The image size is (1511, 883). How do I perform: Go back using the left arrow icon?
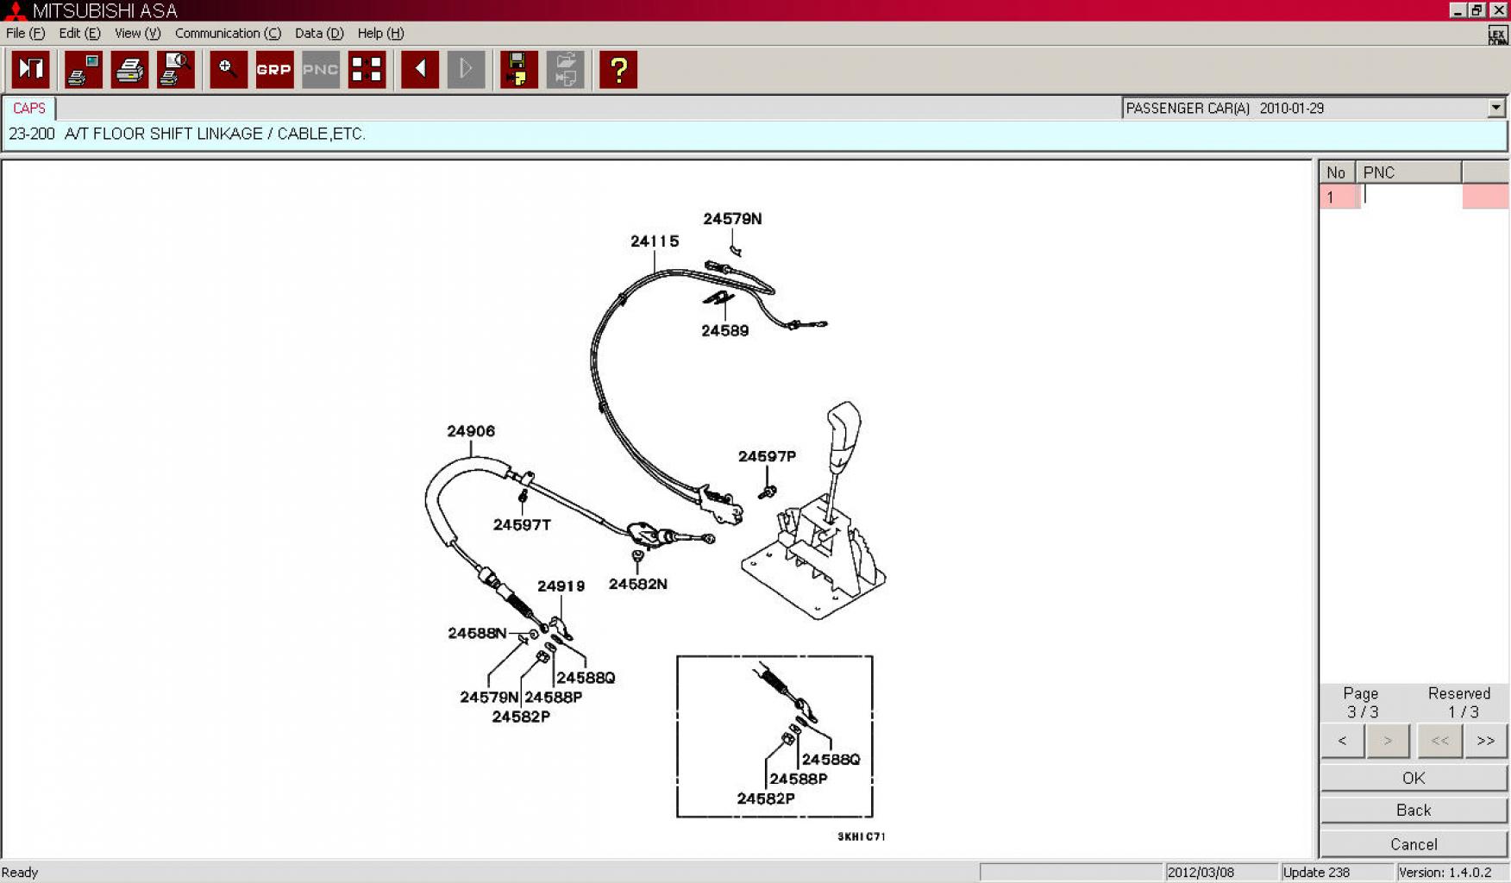pos(420,70)
